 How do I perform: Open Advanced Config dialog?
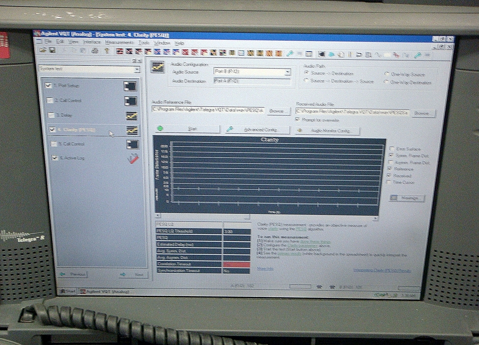pos(257,130)
